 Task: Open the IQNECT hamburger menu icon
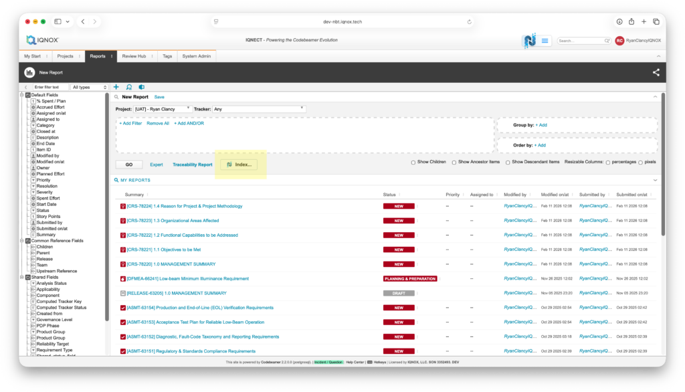pos(545,41)
